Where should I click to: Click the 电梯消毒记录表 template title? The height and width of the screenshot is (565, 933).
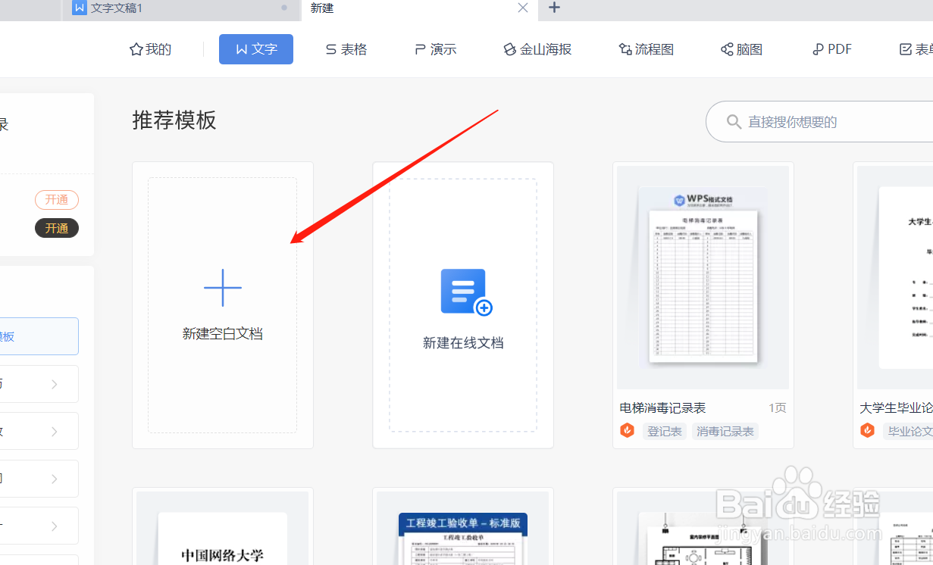click(x=662, y=407)
